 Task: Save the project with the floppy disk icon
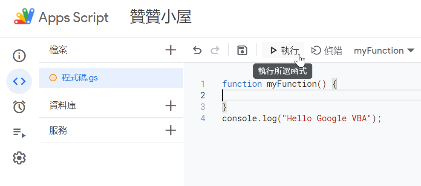tap(242, 50)
